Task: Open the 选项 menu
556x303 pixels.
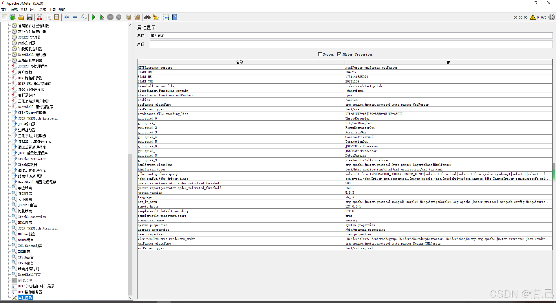Action: (43, 9)
